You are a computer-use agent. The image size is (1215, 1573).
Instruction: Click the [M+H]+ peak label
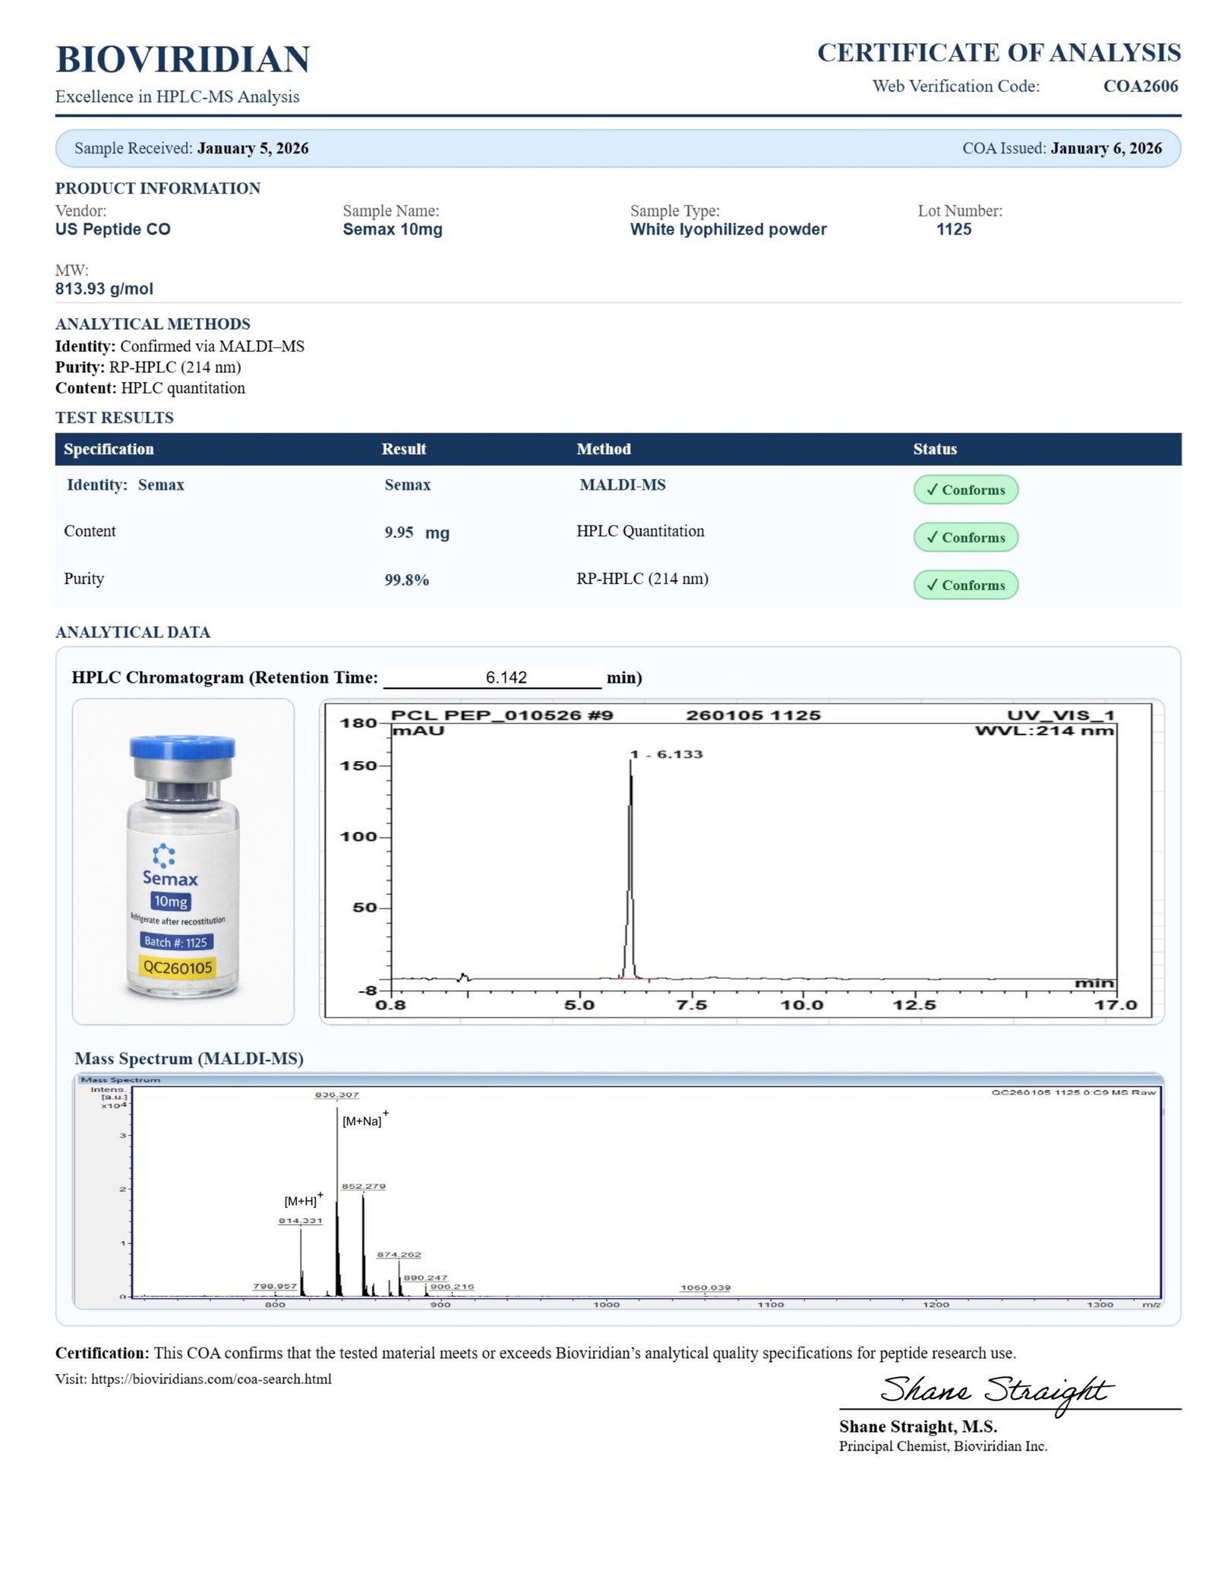302,1200
